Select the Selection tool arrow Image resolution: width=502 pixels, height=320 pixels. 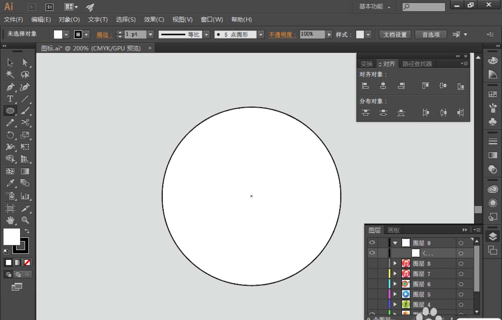(10, 62)
